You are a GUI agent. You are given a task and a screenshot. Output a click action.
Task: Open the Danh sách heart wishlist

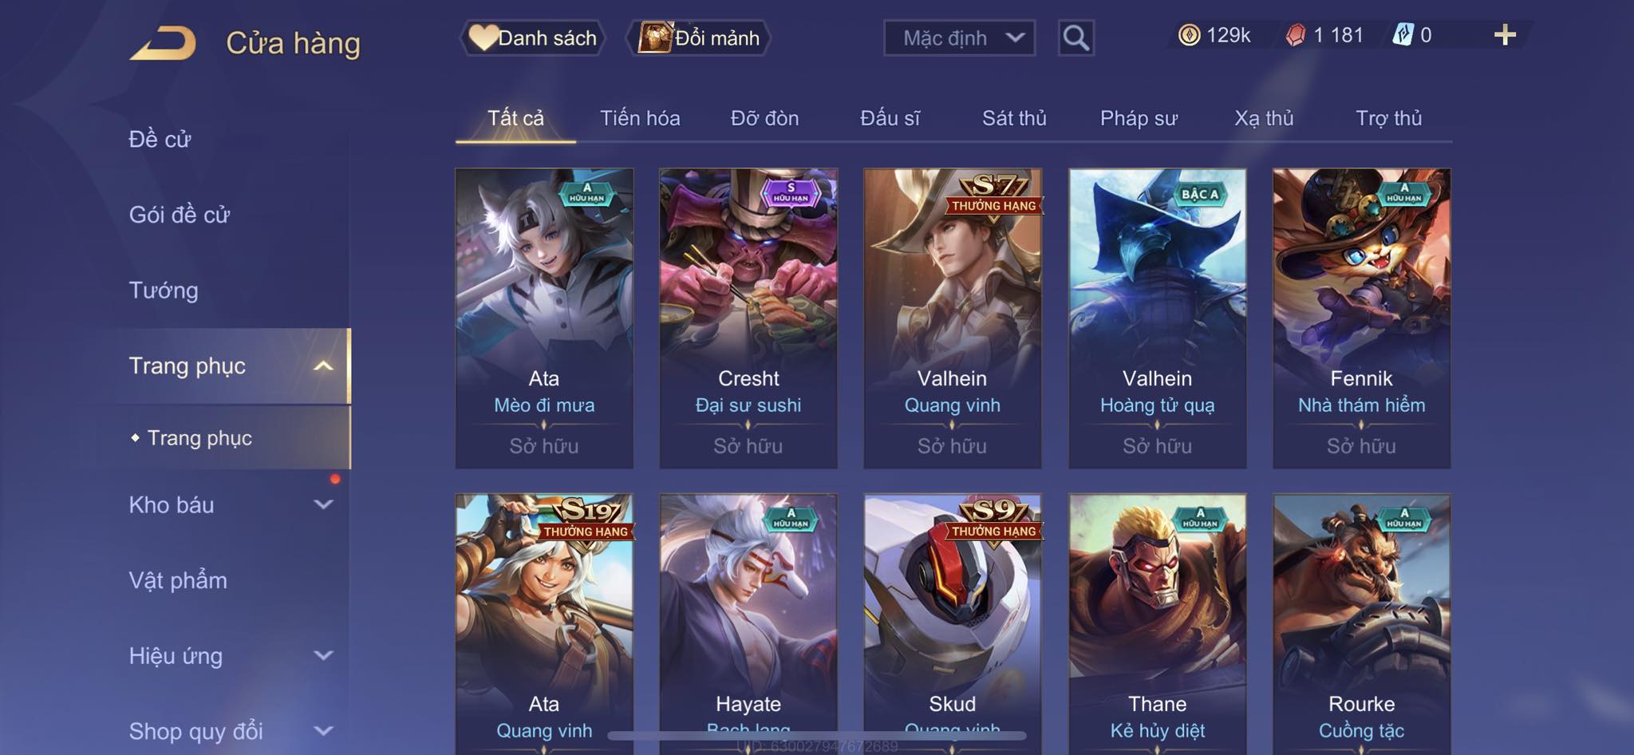(532, 38)
